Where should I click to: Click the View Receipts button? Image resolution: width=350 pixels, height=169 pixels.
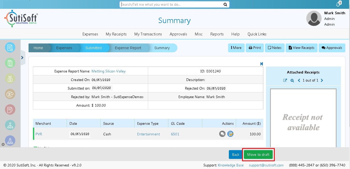[x=301, y=48]
